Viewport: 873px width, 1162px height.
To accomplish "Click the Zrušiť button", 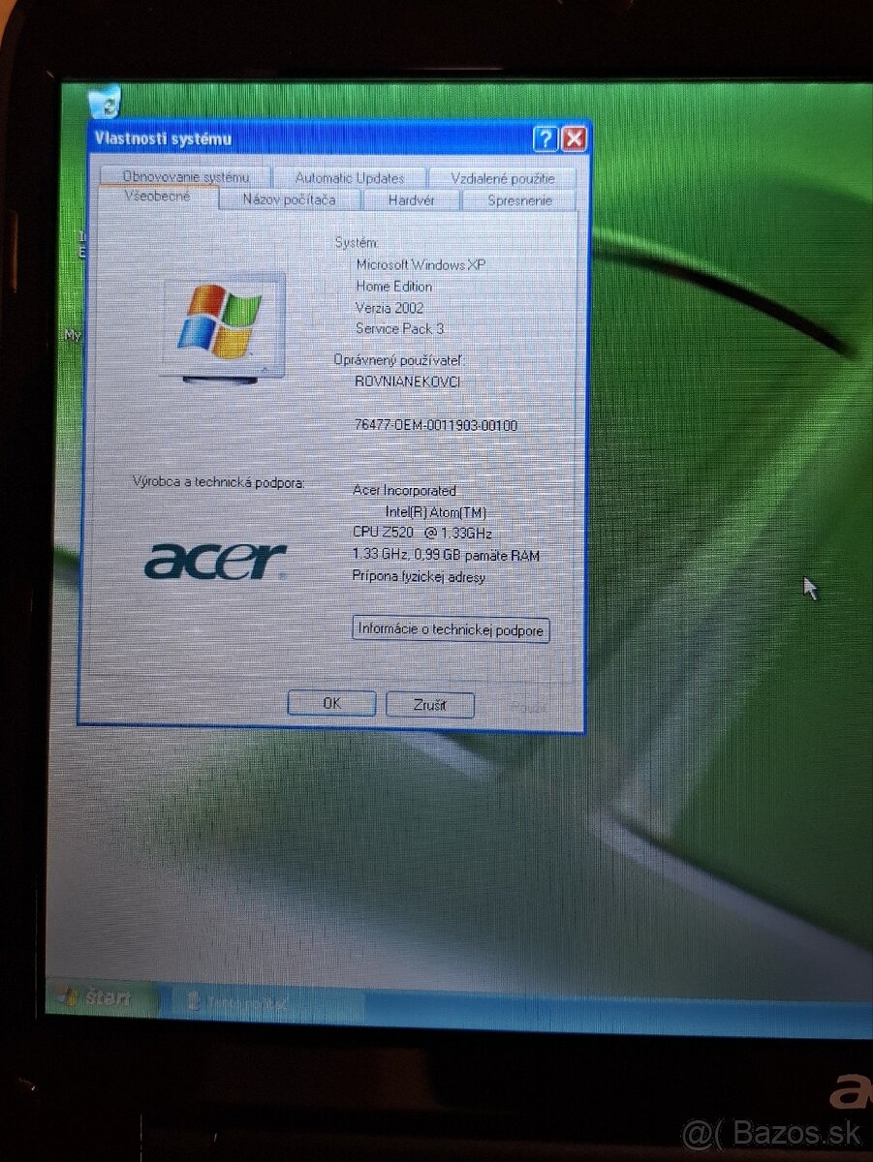I will (429, 704).
